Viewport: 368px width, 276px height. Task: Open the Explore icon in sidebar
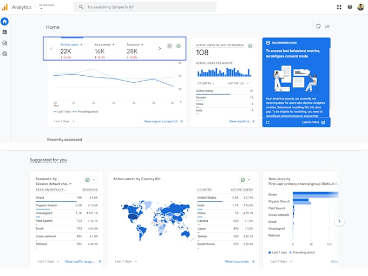[5, 43]
